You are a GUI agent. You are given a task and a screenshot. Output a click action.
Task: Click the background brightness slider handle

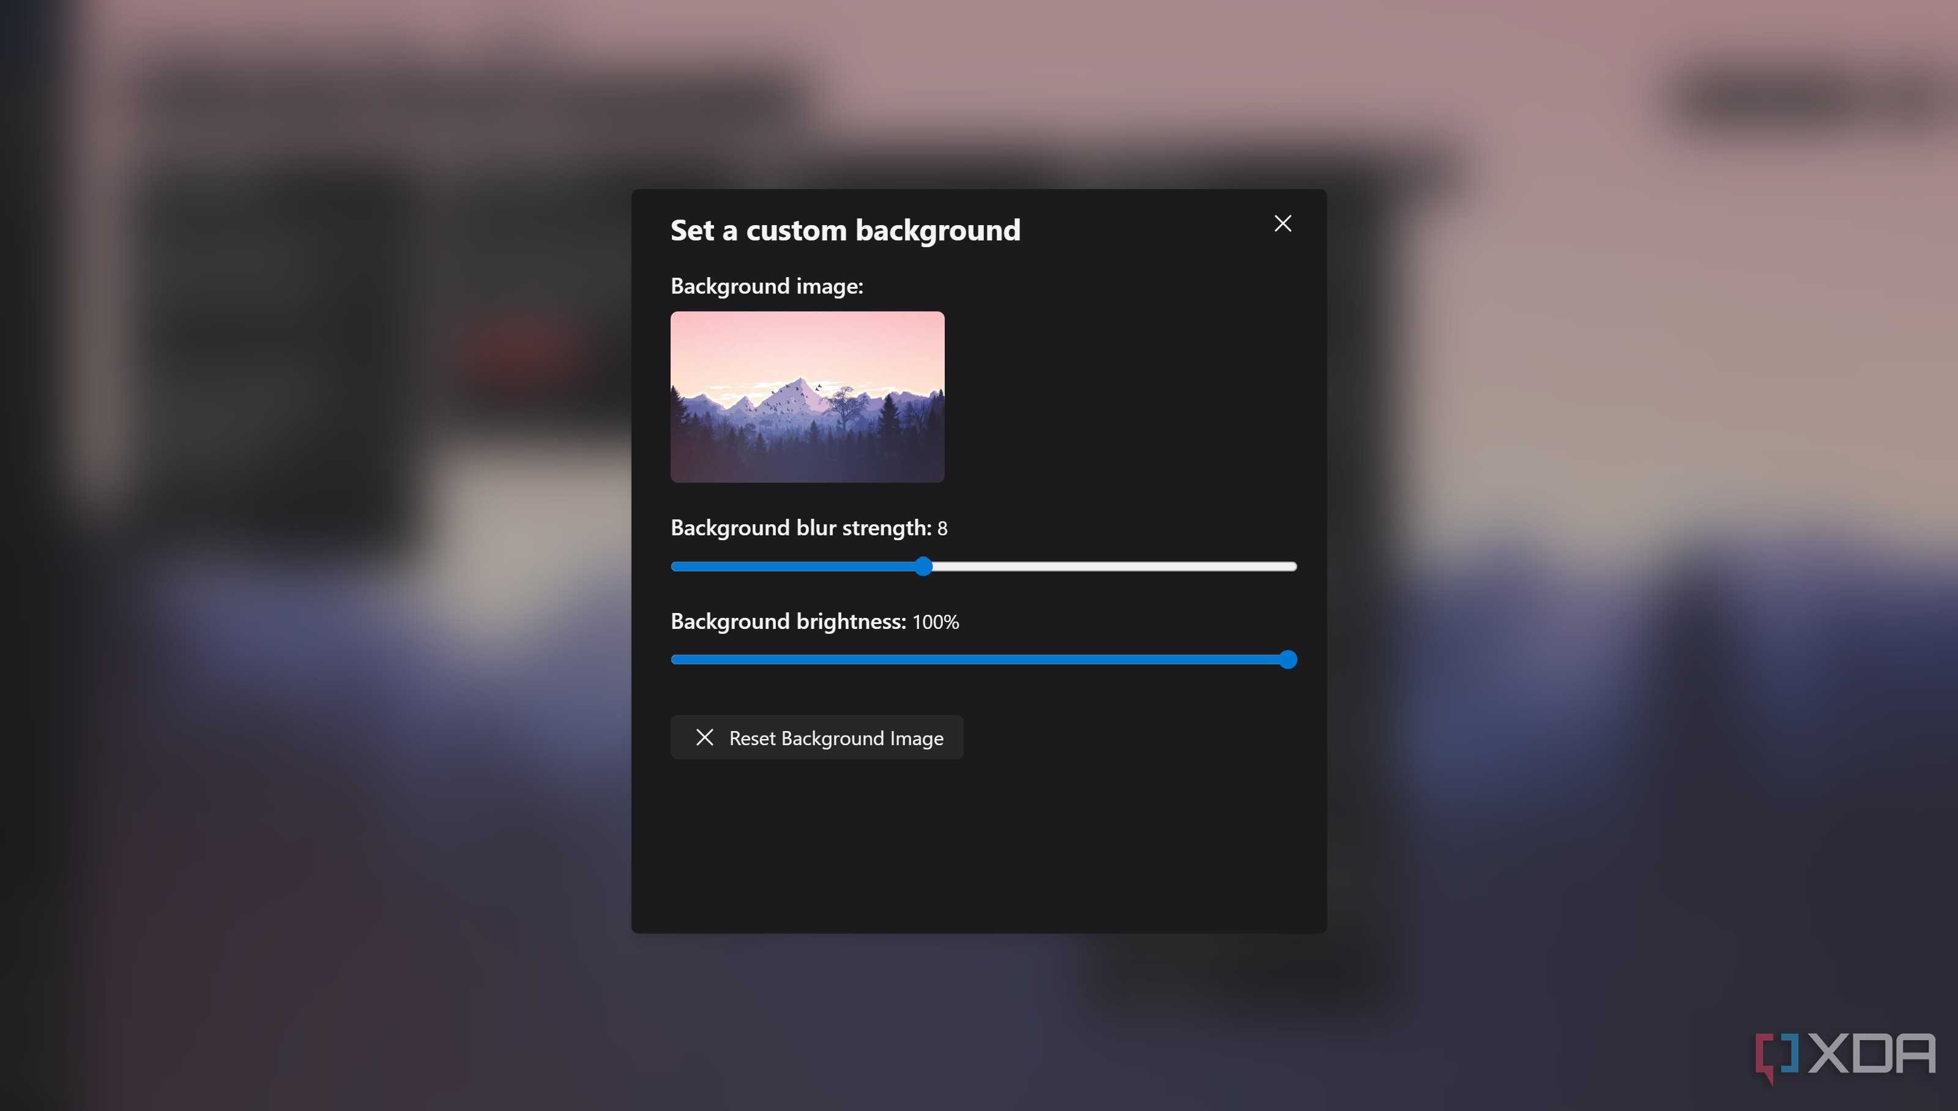tap(1288, 660)
